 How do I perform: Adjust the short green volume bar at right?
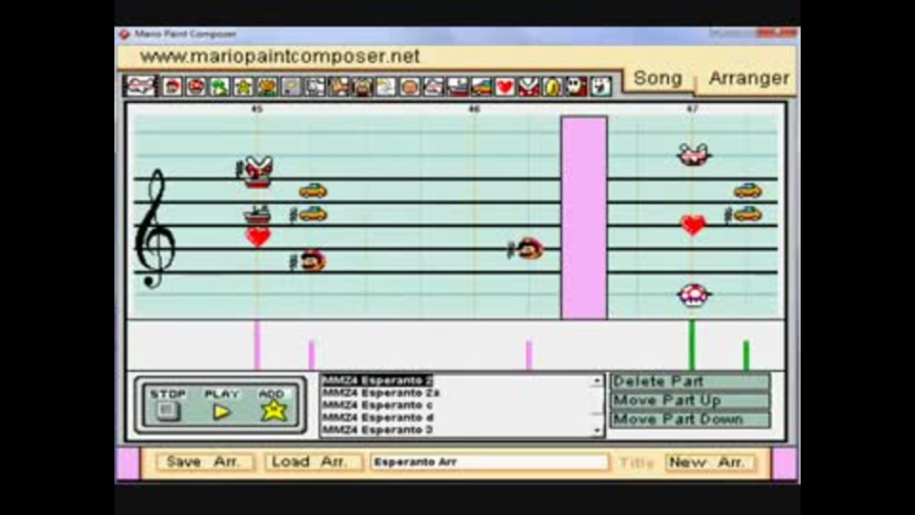pyautogui.click(x=745, y=356)
